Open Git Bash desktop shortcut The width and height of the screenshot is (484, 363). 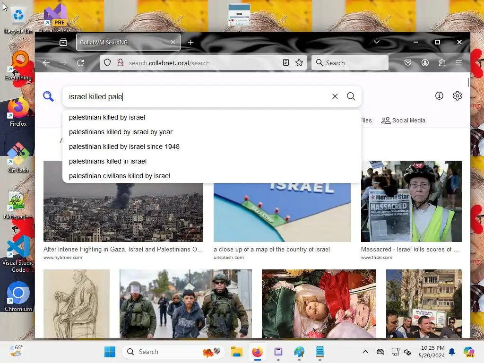coord(18,158)
